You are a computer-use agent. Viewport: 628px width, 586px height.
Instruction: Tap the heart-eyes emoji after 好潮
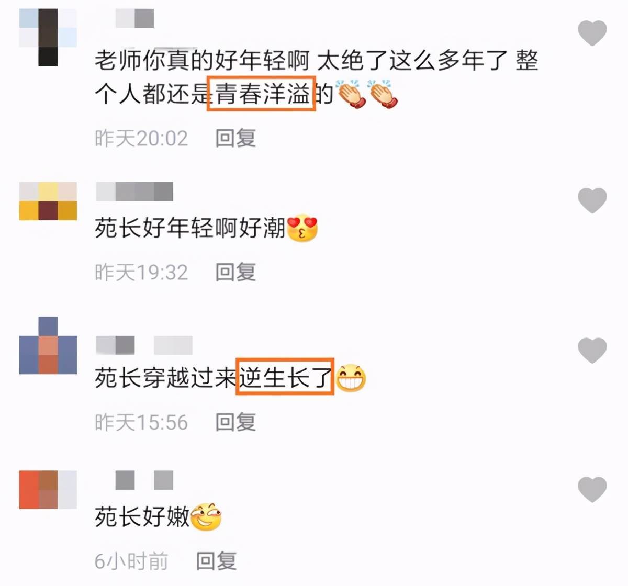point(302,228)
